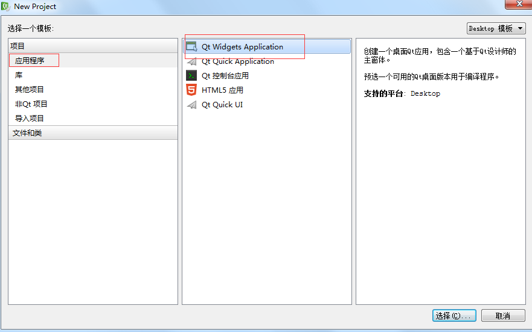Image resolution: width=532 pixels, height=332 pixels.
Task: Select the 导入项目 category
Action: point(93,119)
